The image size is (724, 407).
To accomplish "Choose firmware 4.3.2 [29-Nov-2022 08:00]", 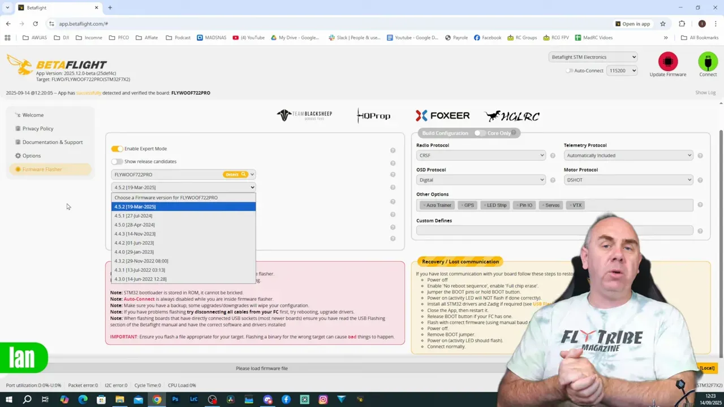I will [x=183, y=261].
